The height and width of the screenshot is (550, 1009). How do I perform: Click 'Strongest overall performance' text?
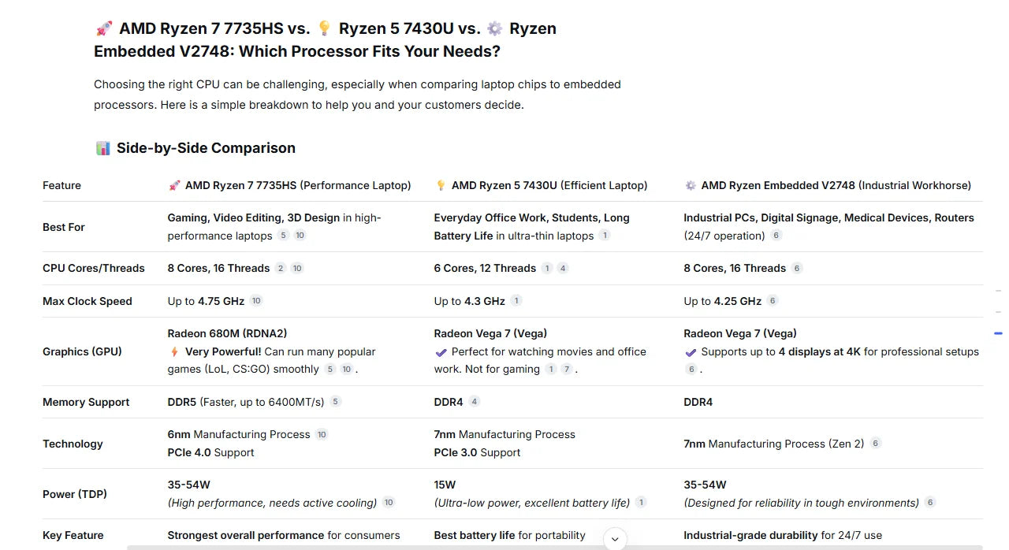246,535
